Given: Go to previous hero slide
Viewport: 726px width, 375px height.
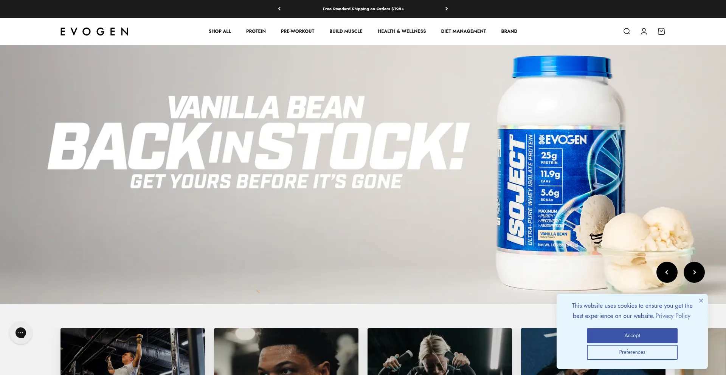Looking at the screenshot, I should [x=667, y=272].
